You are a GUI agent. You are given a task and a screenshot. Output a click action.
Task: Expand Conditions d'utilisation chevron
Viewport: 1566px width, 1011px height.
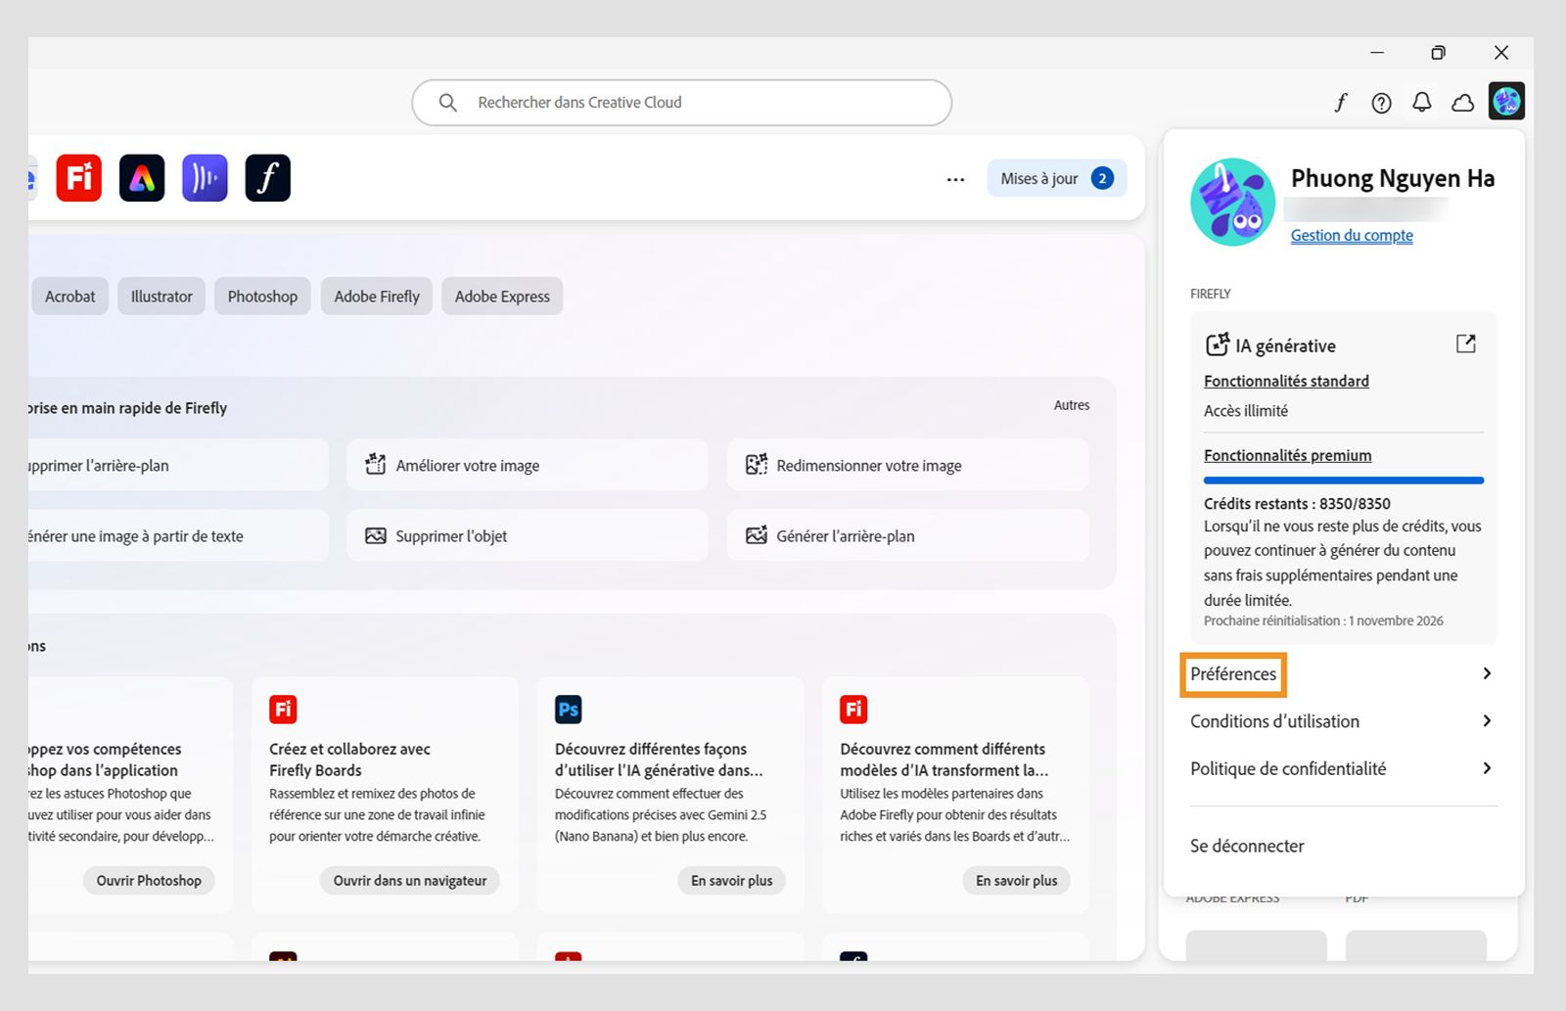(x=1487, y=721)
